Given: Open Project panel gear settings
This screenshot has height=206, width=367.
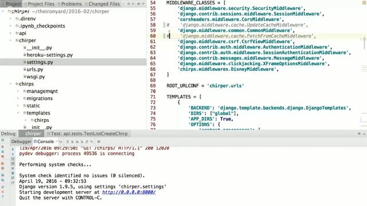Looking at the screenshot, I should [138, 4].
